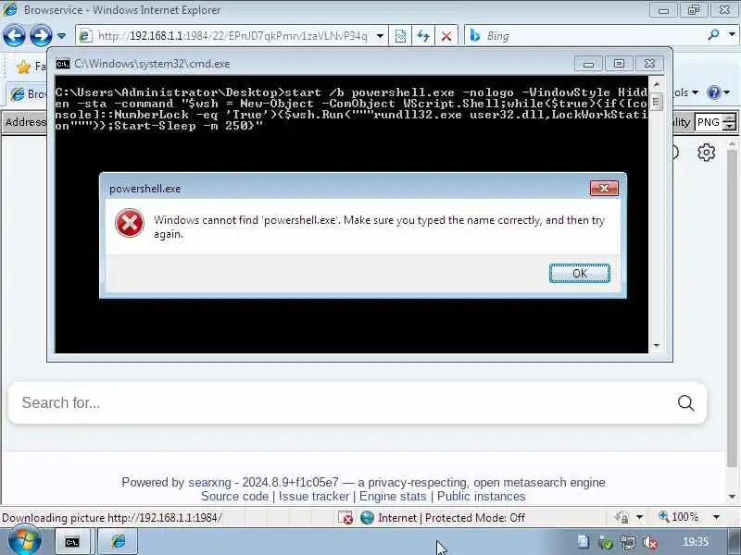Open Favorites with the star icon

click(x=23, y=67)
